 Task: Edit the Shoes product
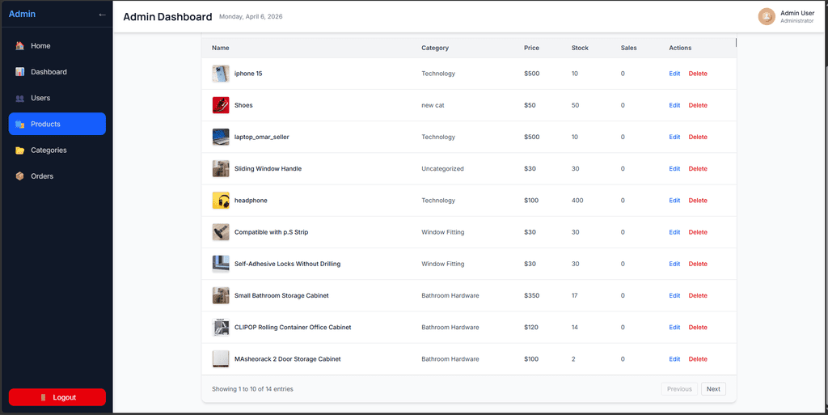674,105
